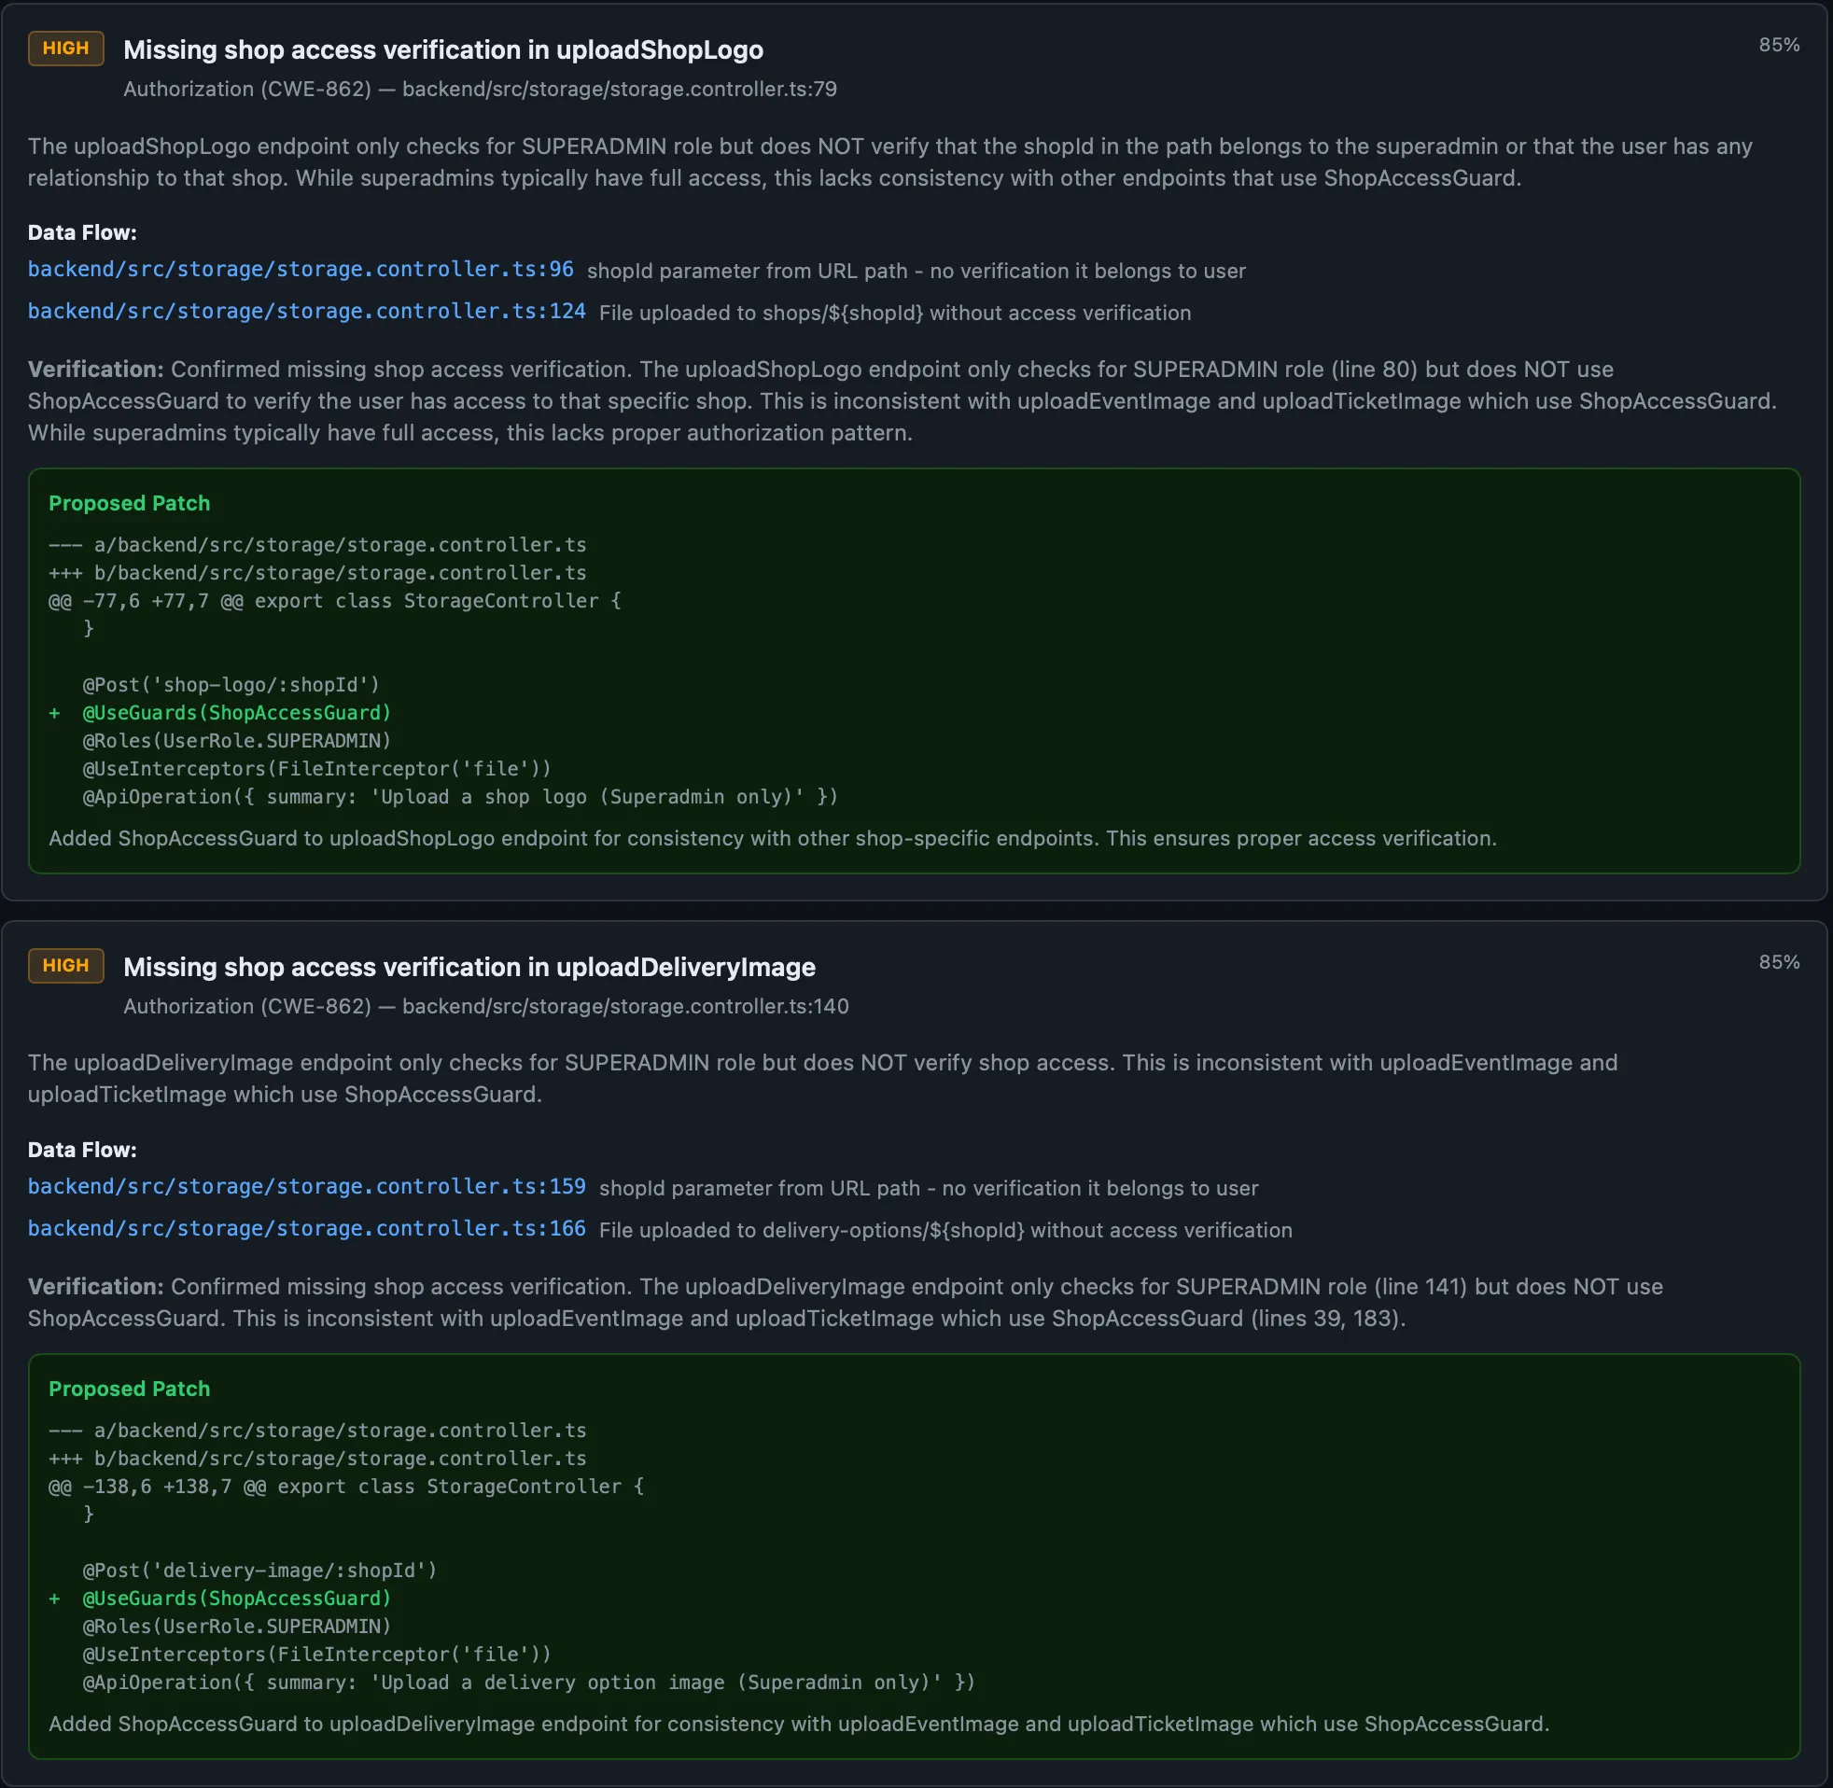Click the Verification summary of the uploadDeliveryImage finding
This screenshot has width=1833, height=1788.
coord(846,1303)
